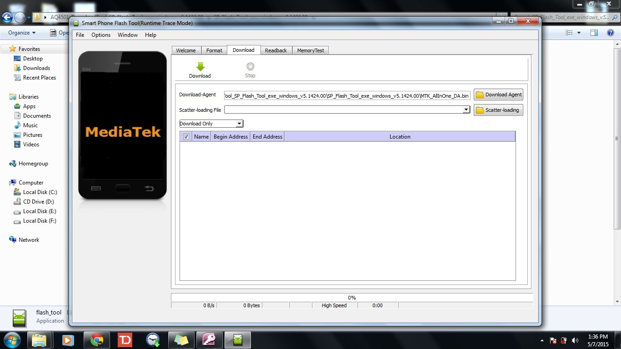Open the Organize dropdown in Explorer
Viewport: 621px width, 349px height.
pos(22,33)
